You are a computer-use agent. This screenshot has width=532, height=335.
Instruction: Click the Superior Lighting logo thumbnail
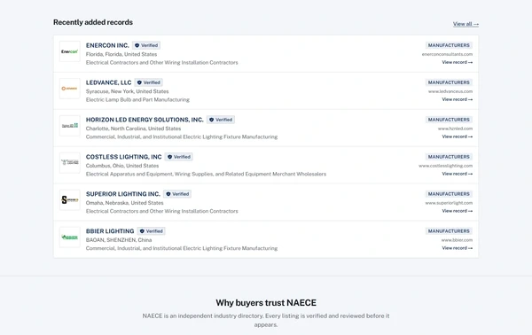[69, 200]
